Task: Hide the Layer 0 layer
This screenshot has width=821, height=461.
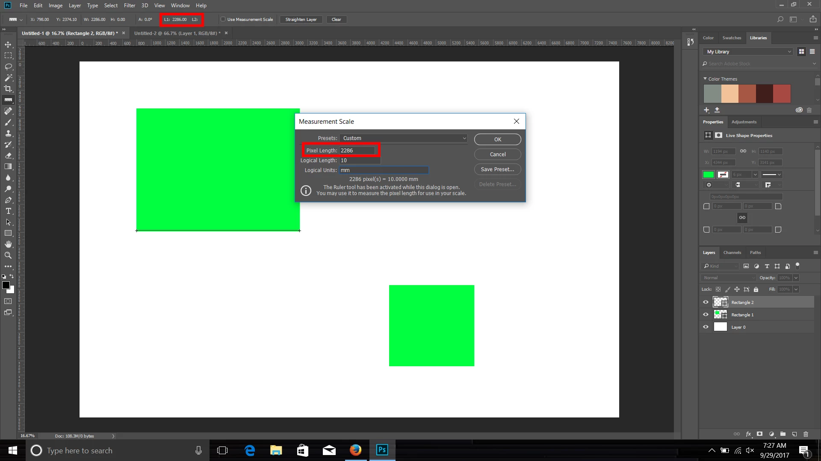Action: [x=706, y=327]
